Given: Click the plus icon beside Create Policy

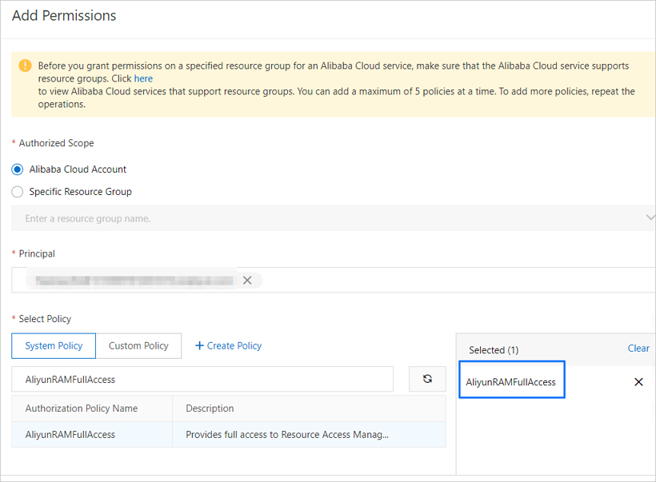Looking at the screenshot, I should tap(199, 346).
